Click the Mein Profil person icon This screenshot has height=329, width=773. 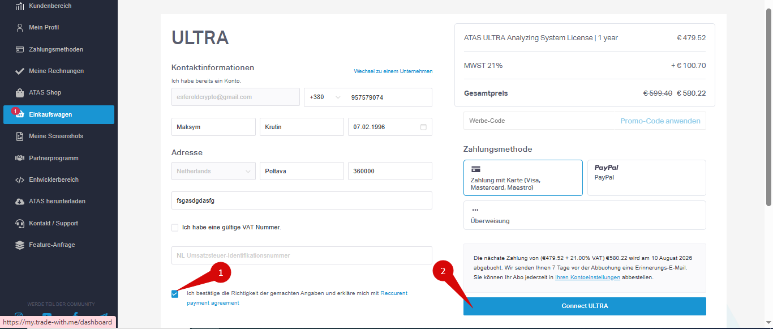point(19,28)
